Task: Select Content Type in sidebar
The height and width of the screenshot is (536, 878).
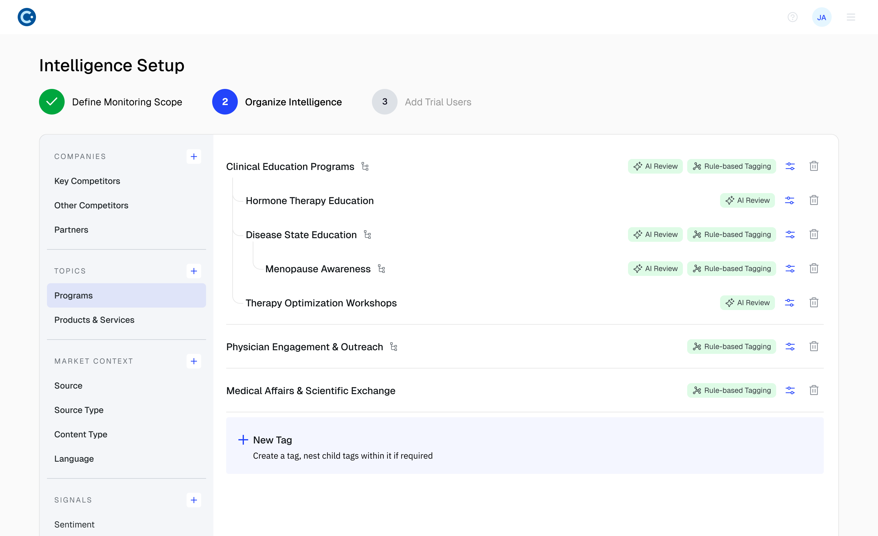Action: (127, 435)
